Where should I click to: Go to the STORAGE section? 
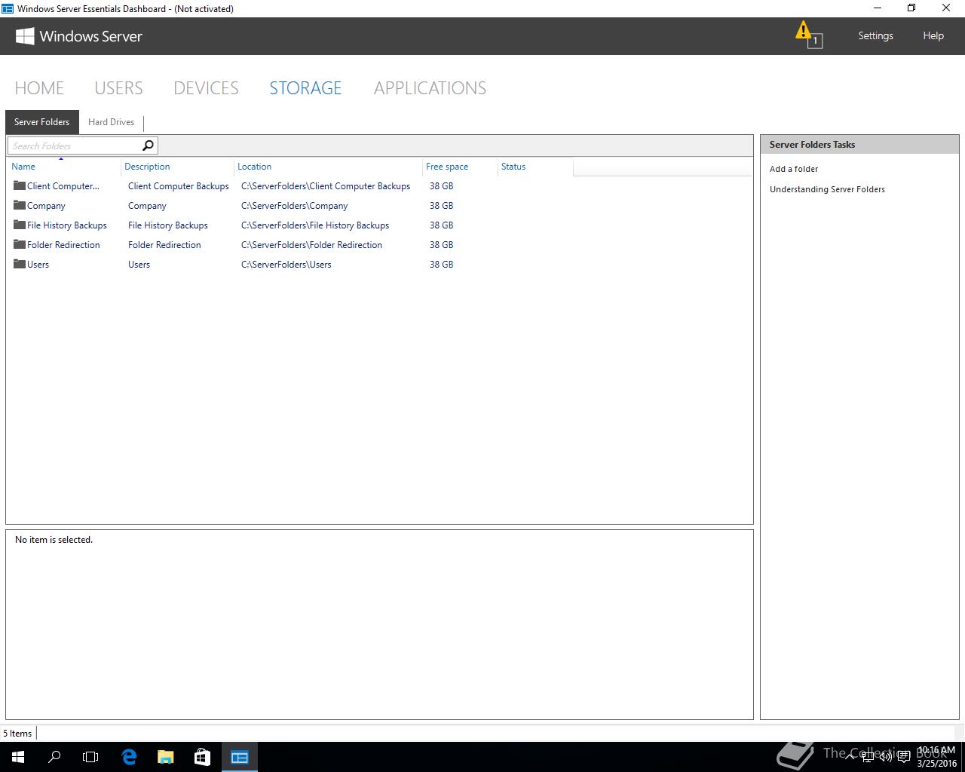coord(305,88)
